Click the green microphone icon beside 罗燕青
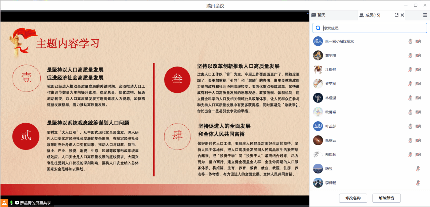This screenshot has height=207, width=430. click(11, 203)
